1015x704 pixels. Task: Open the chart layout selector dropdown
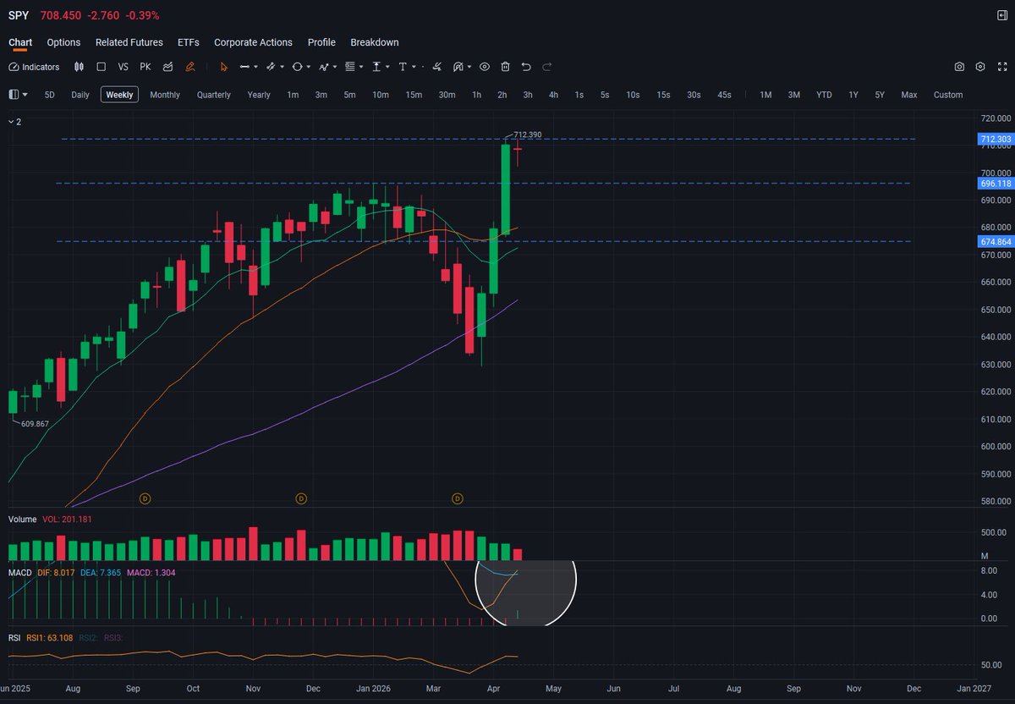coord(18,95)
